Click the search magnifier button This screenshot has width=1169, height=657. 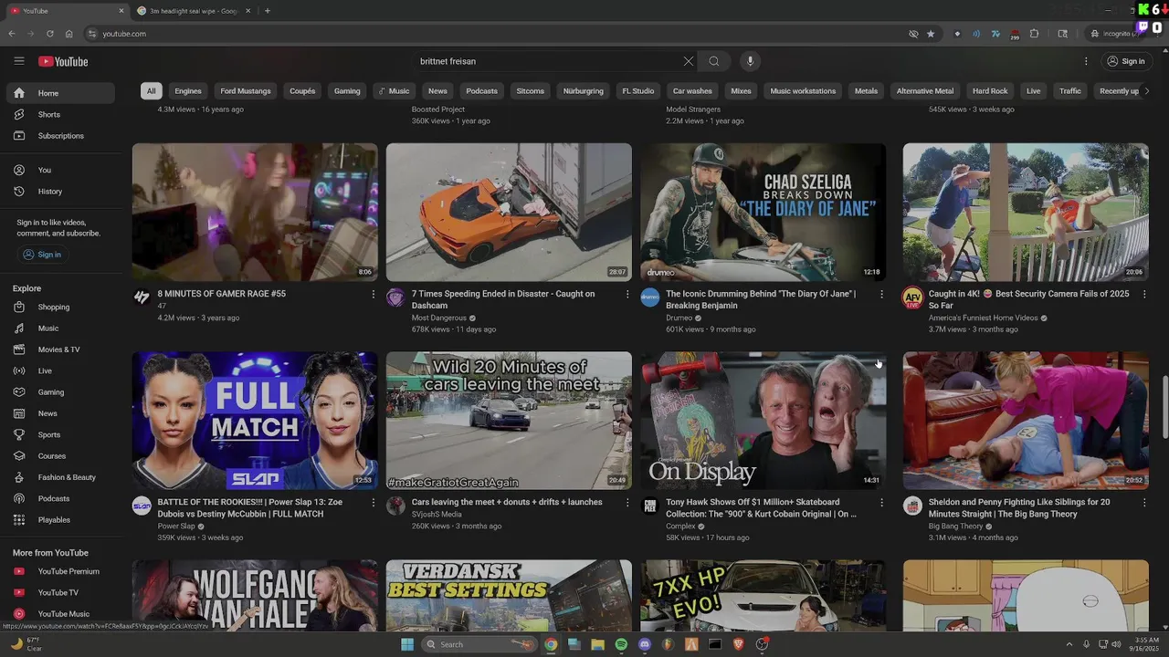click(714, 61)
